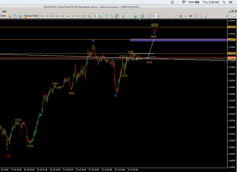Open the Wi-Fi status menu
237x172 pixels.
184,2
